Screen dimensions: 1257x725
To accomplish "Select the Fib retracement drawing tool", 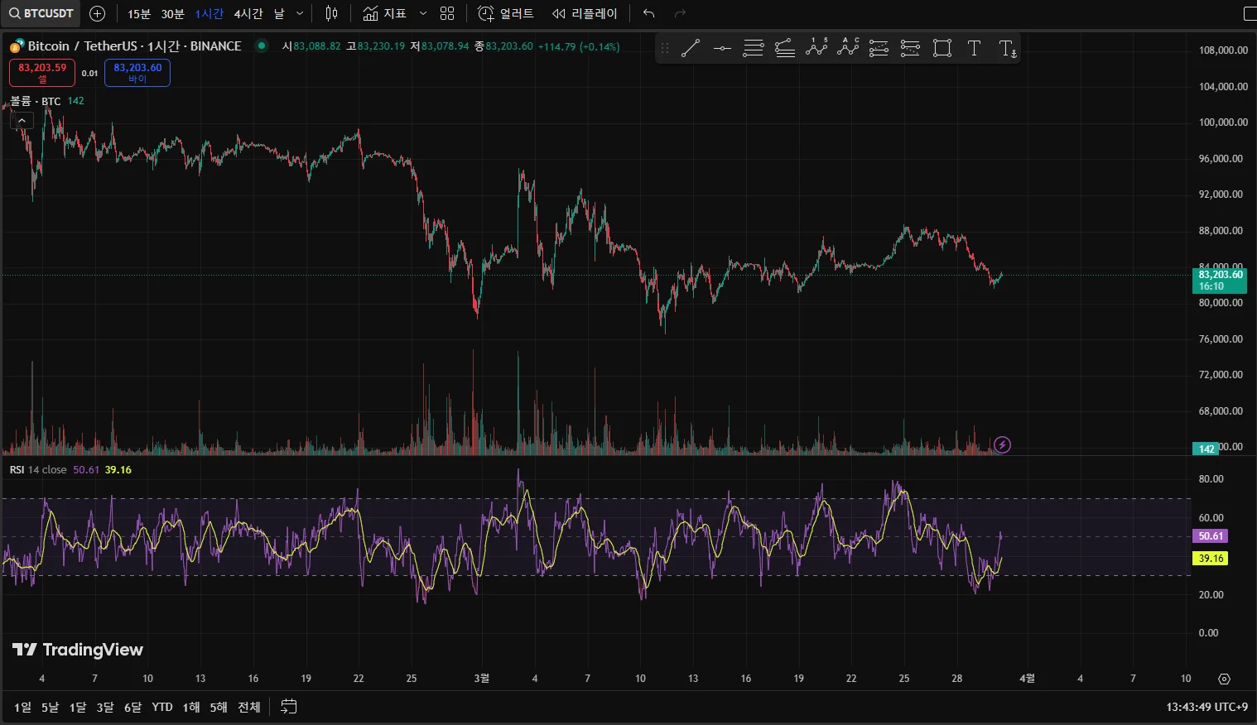I will click(x=754, y=48).
